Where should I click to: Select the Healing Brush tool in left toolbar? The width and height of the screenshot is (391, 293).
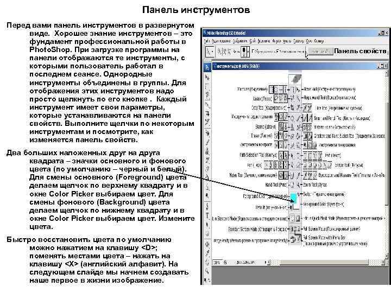coord(207,132)
